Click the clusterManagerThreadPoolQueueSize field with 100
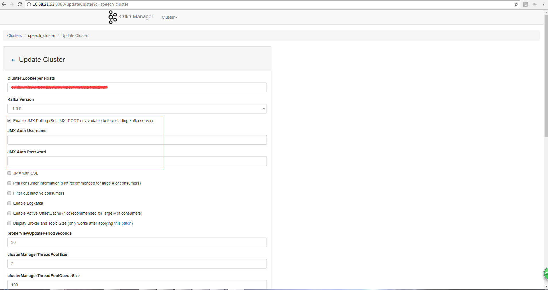The width and height of the screenshot is (548, 290). pos(137,285)
